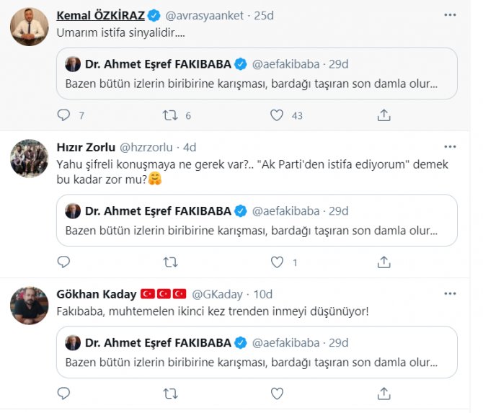The height and width of the screenshot is (413, 483).
Task: Like Hızır Zorlu's tweet
Action: click(276, 262)
